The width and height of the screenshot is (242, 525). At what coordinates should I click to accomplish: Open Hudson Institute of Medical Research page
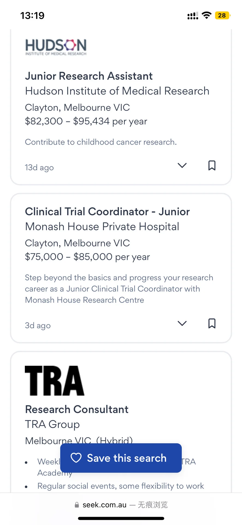pos(117,91)
